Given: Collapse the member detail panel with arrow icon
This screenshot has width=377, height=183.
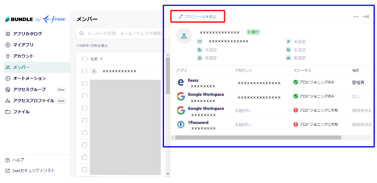Looking at the screenshot, I should 365,17.
